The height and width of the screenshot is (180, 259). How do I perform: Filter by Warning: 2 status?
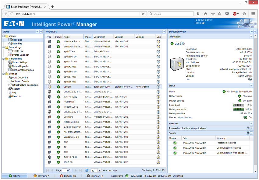pos(41,176)
